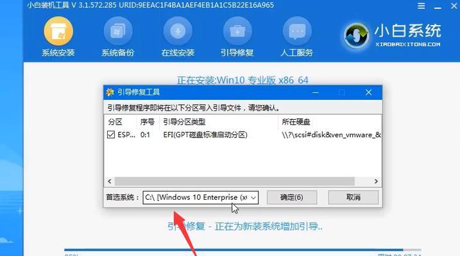Expand the 首选系统 dropdown arrow
The width and height of the screenshot is (460, 256).
coord(253,198)
